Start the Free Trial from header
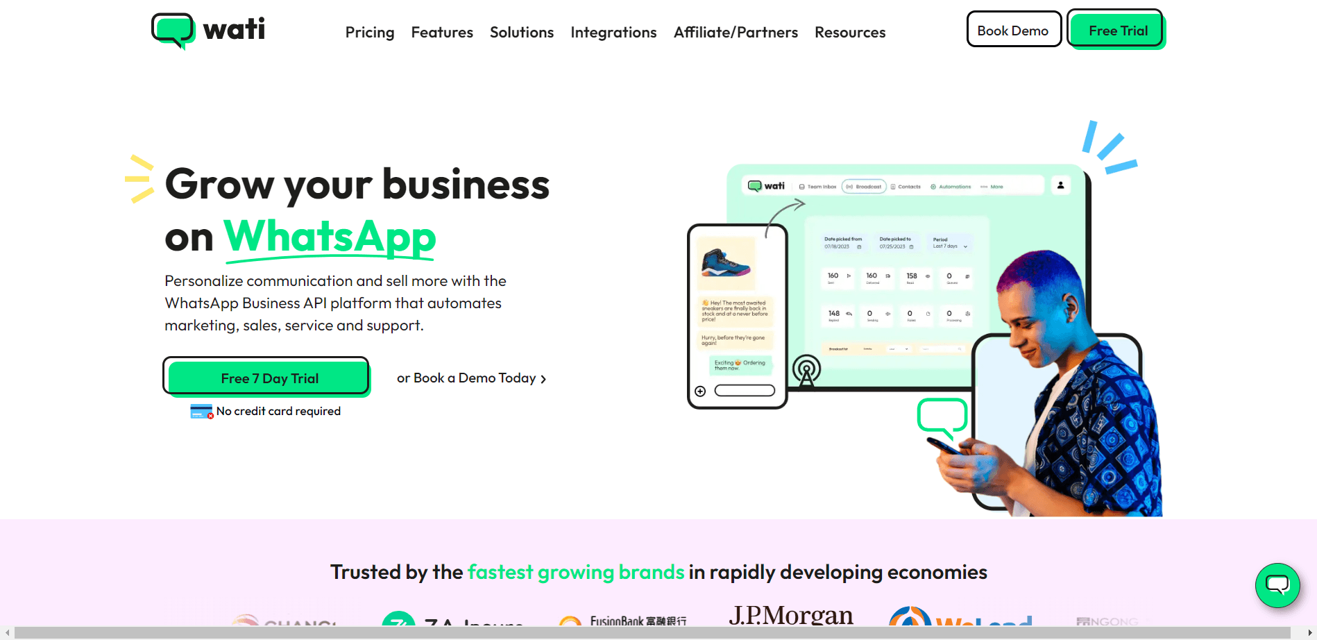Screen dimensions: 1317x640 pyautogui.click(x=1117, y=30)
